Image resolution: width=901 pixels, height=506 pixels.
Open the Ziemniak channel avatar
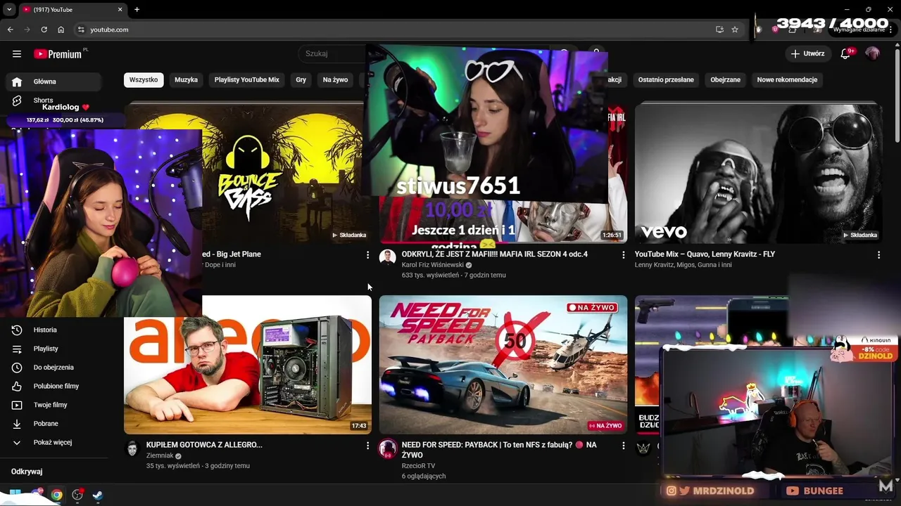click(132, 448)
